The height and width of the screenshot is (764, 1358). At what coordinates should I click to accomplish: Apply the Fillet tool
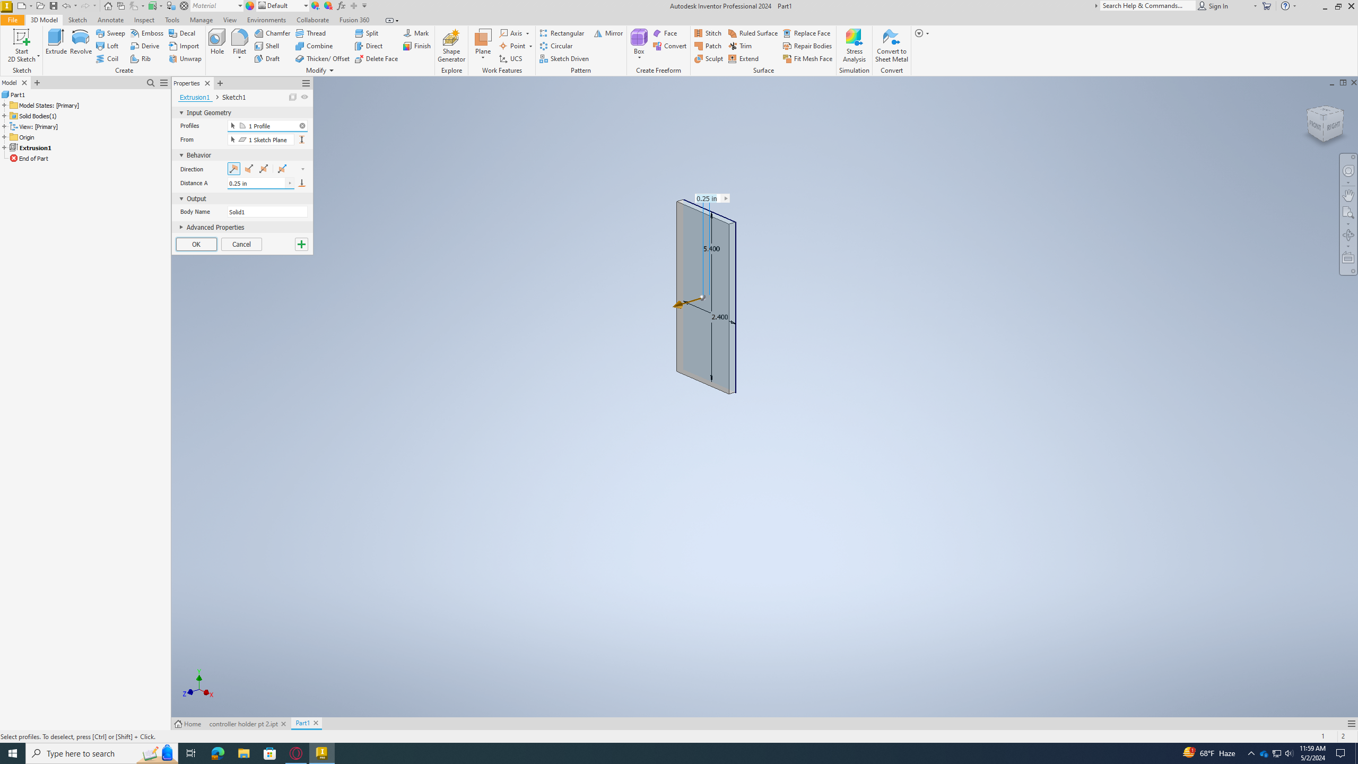point(239,42)
